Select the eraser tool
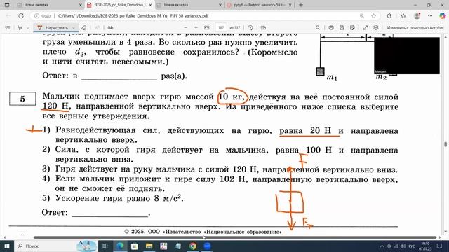Viewport: 449px width, 252px height. point(84,28)
